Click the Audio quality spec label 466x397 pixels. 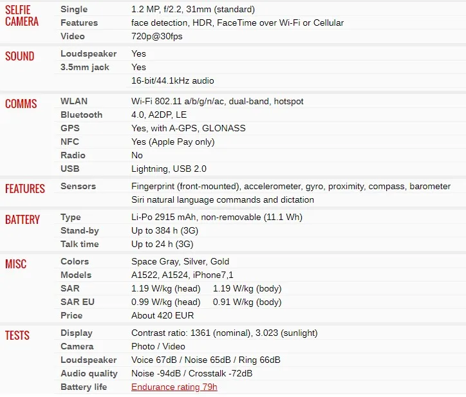[x=89, y=373]
